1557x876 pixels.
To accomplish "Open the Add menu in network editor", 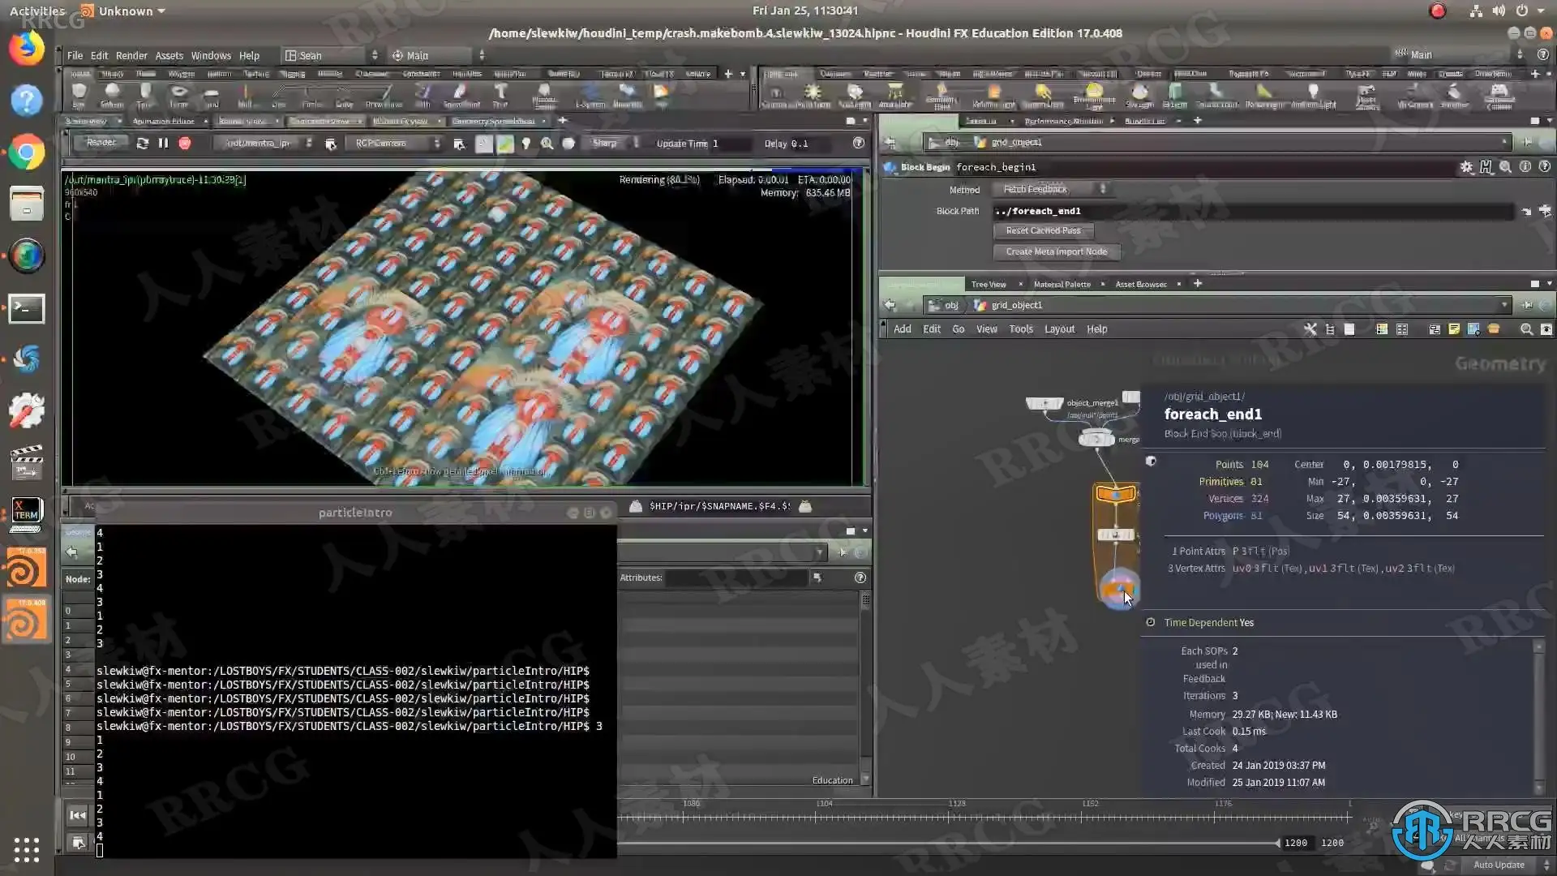I will (902, 329).
